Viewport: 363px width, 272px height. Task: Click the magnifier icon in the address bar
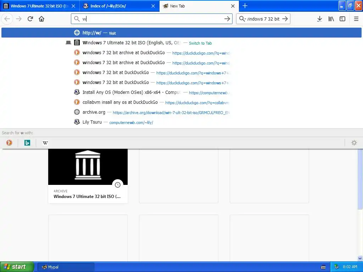point(77,19)
